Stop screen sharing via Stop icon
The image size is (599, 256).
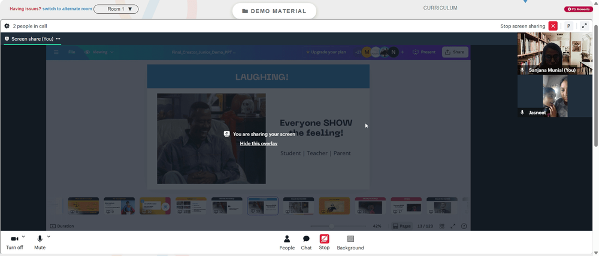(x=324, y=239)
